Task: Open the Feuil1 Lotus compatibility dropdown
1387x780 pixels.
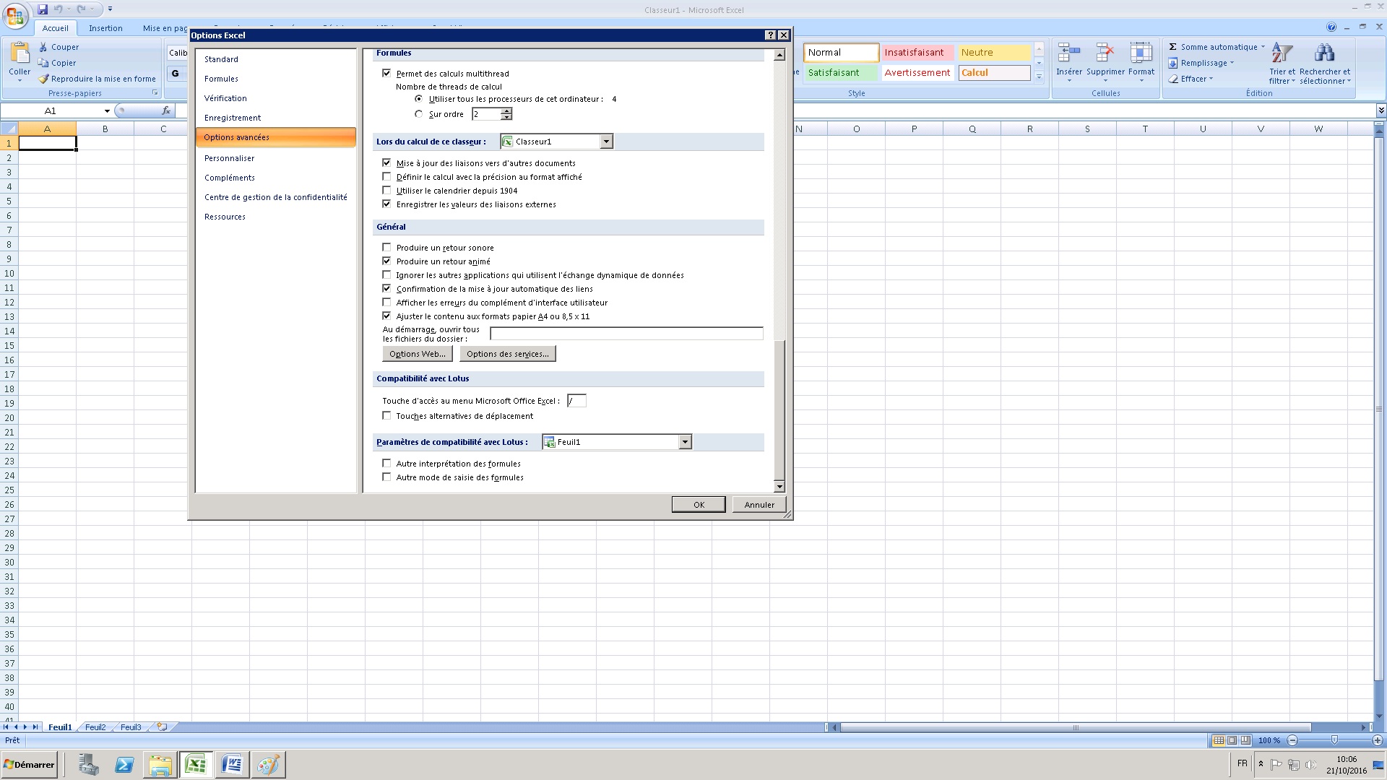Action: coord(685,442)
